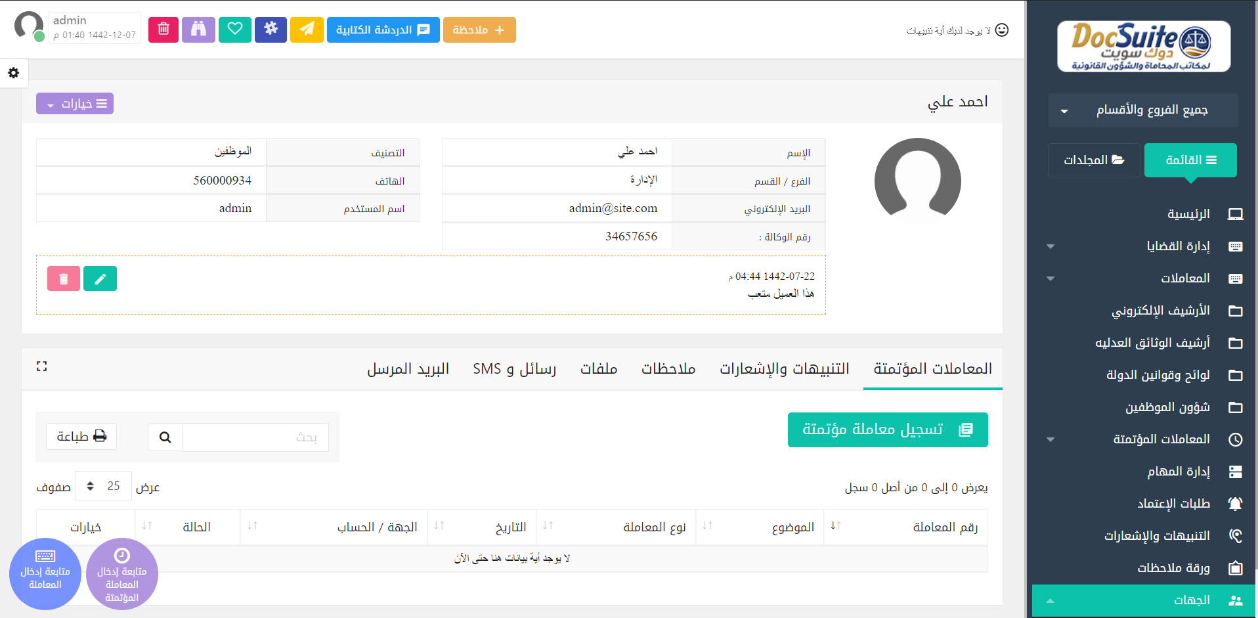
Task: Click the بحث search input field
Action: pos(255,437)
